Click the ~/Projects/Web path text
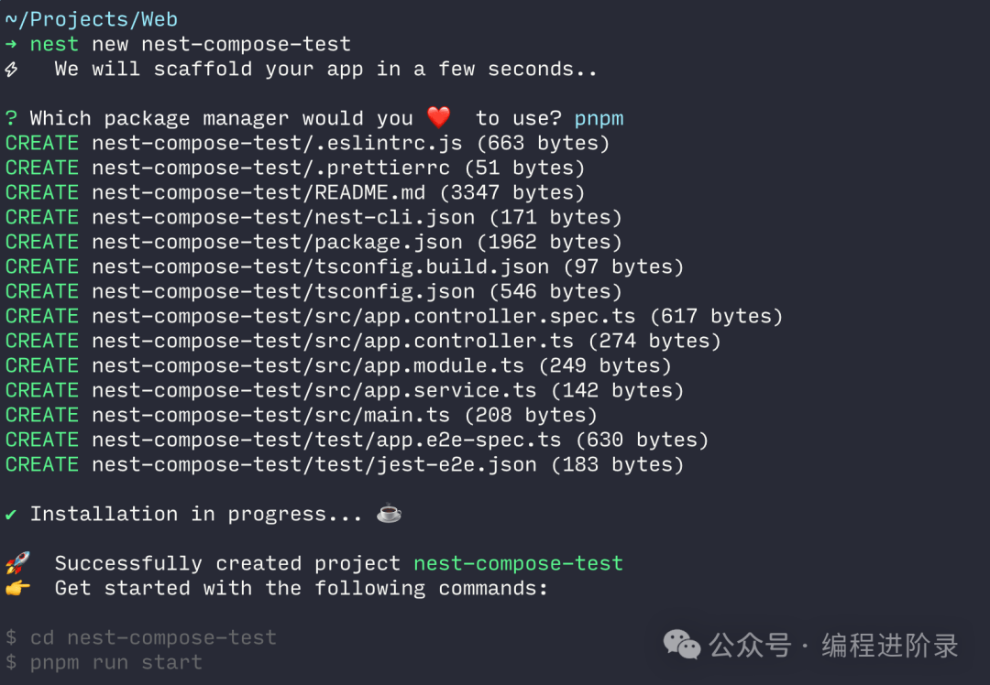This screenshot has height=685, width=990. coord(92,19)
